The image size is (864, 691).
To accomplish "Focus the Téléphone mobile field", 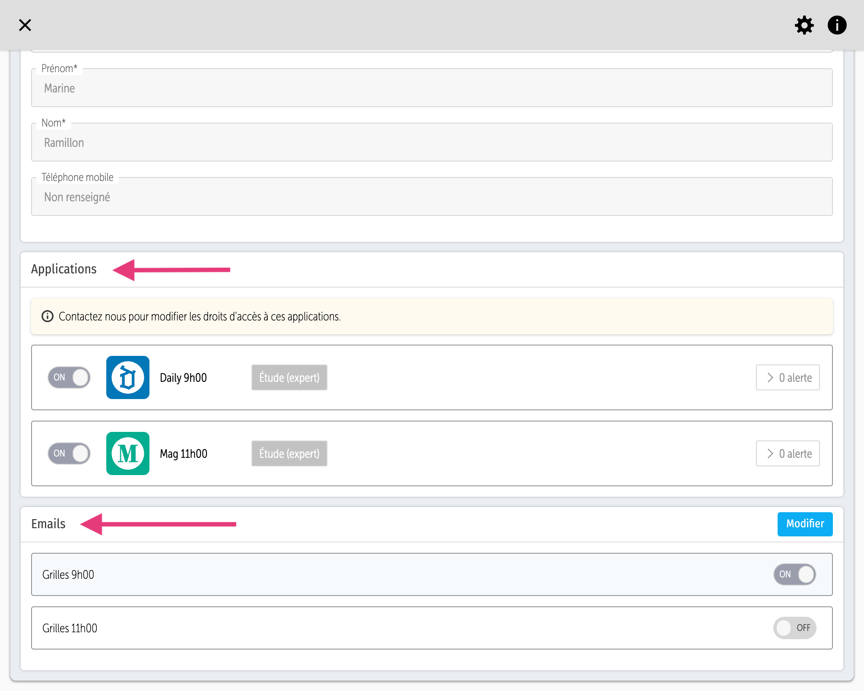I will [x=432, y=197].
